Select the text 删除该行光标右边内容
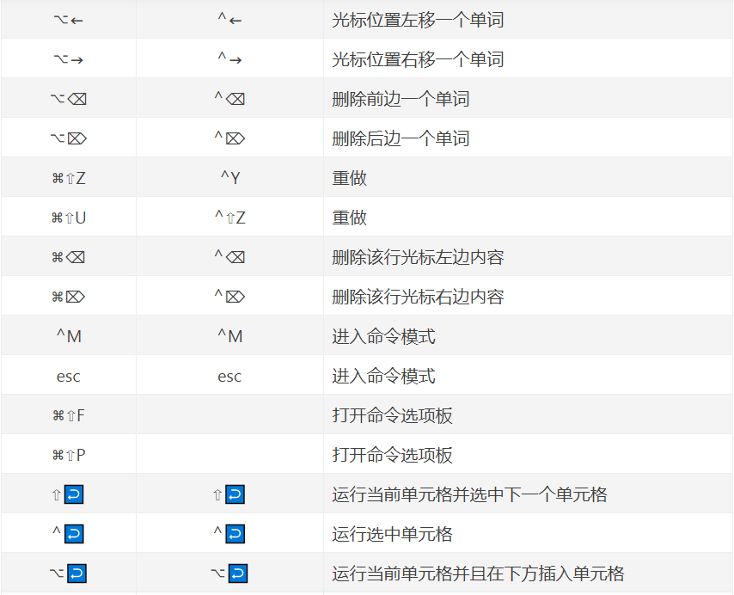734x595 pixels. click(x=418, y=297)
